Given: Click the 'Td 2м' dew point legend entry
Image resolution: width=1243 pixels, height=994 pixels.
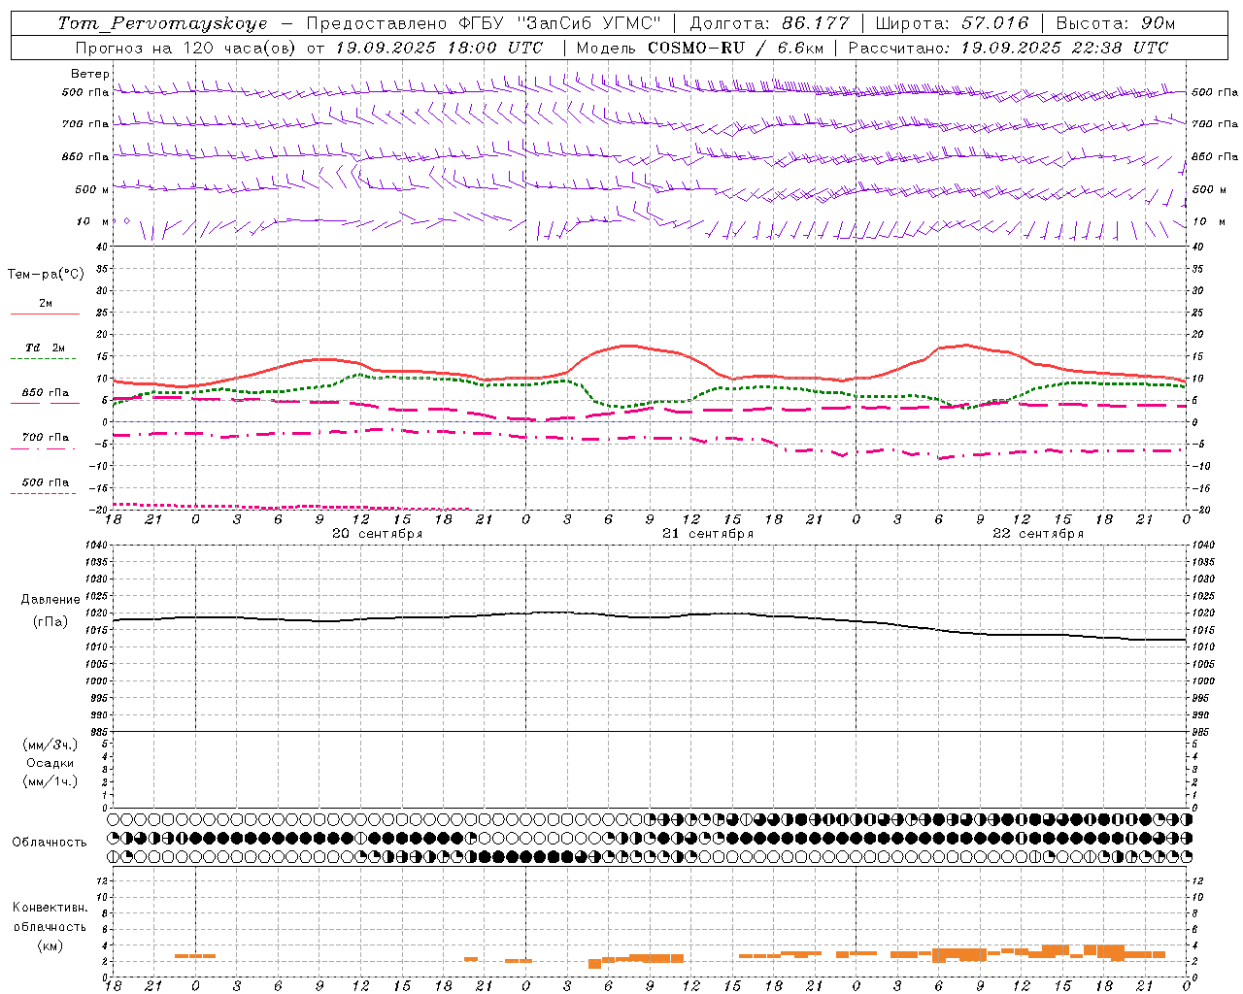Looking at the screenshot, I should pyautogui.click(x=45, y=348).
